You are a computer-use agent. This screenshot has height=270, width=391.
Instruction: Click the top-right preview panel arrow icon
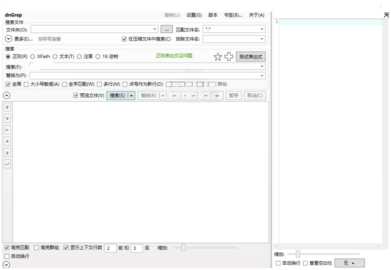(386, 15)
